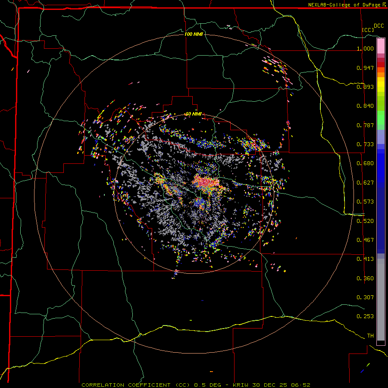
Task: Click the KRIW 30 DEC 25 06:52 timestamp
Action: point(272,385)
